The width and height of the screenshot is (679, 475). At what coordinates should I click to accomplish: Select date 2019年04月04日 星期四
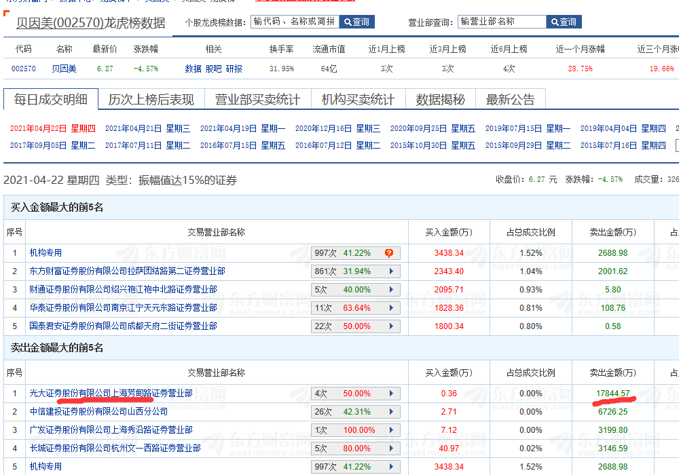(623, 128)
